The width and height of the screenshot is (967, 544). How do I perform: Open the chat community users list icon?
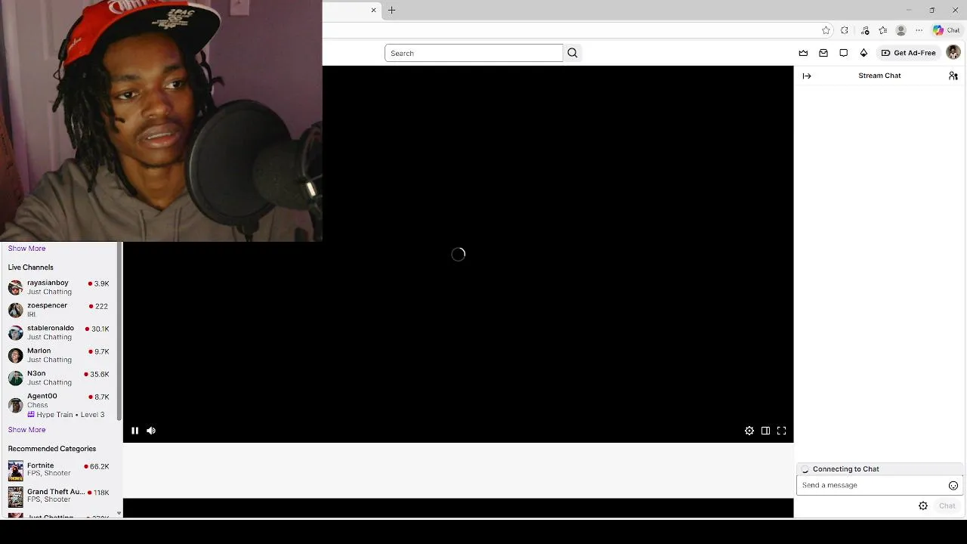pos(953,76)
